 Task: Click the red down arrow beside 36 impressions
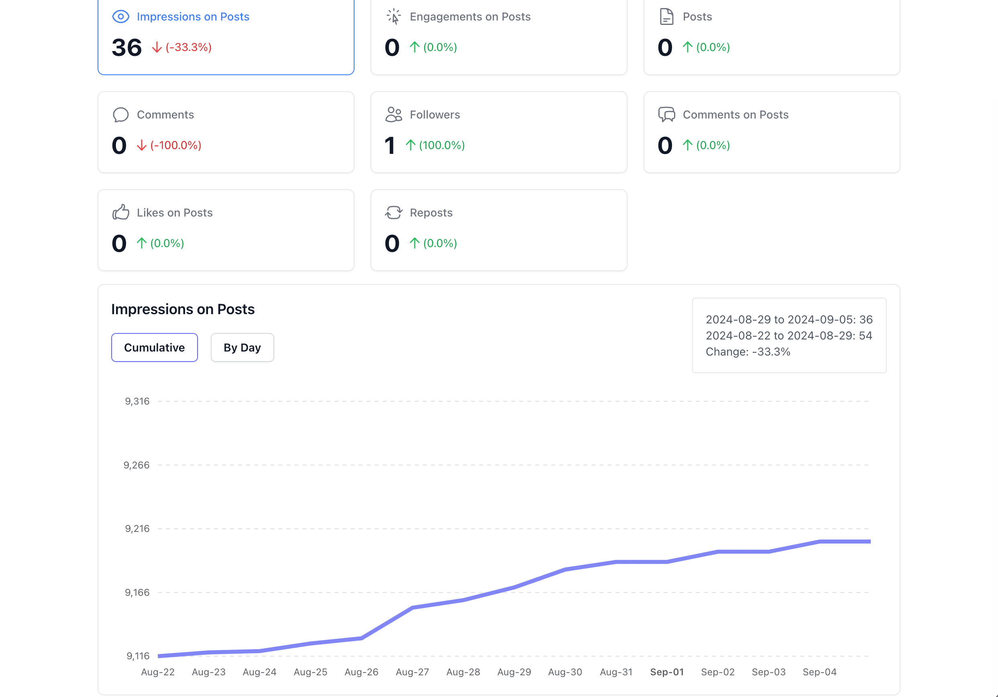click(x=157, y=47)
